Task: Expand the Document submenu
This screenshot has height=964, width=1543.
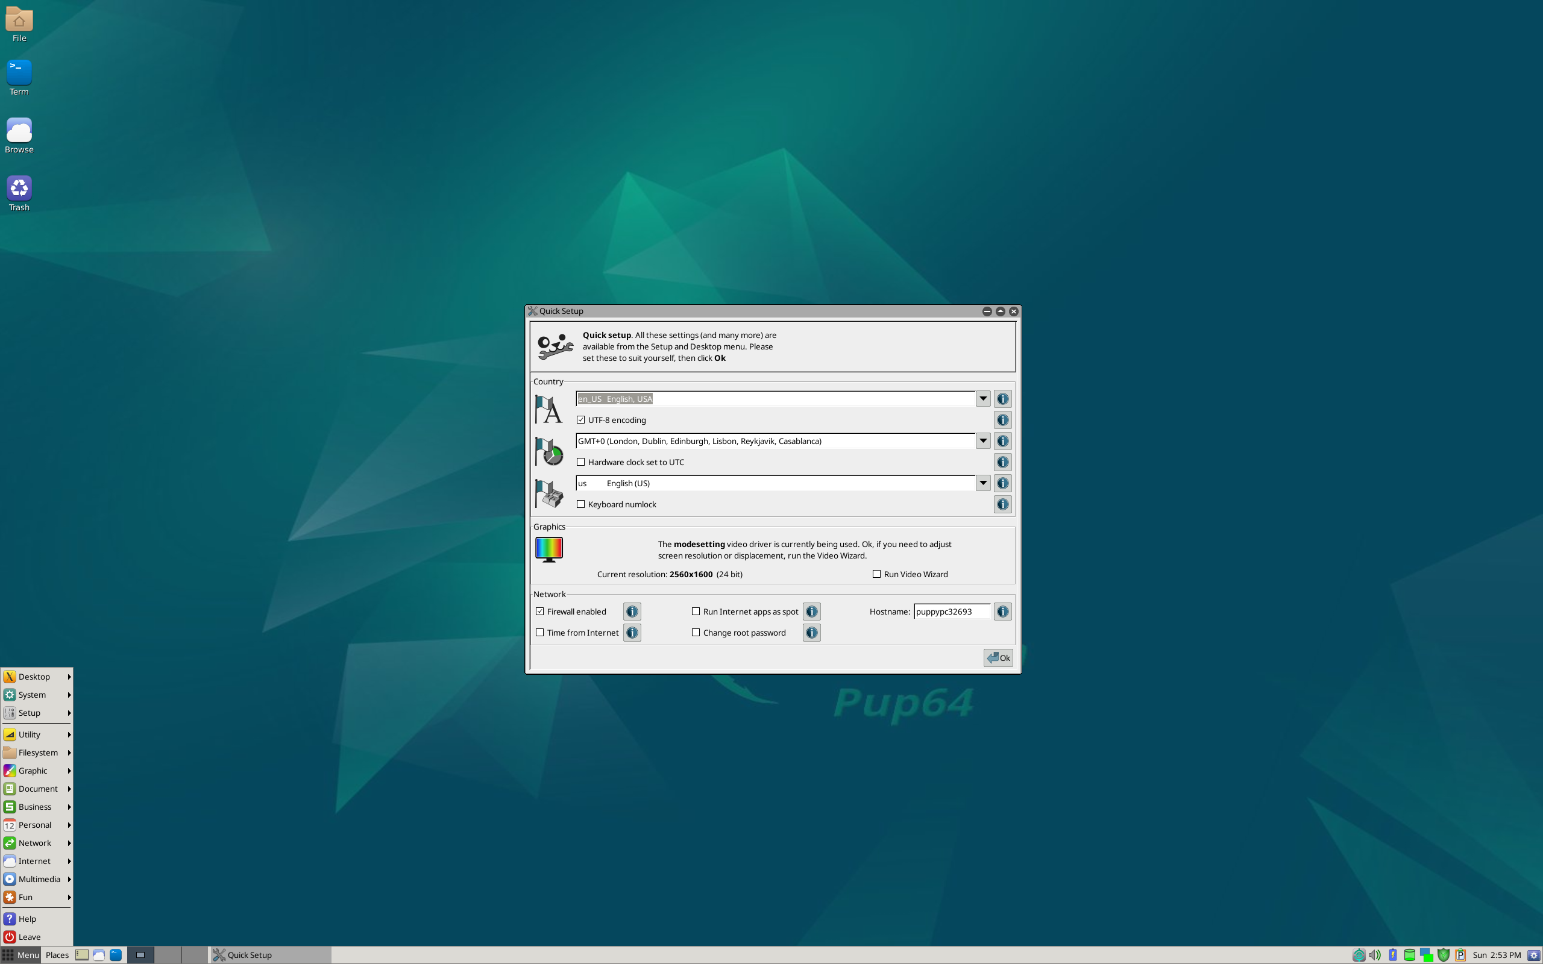Action: [37, 789]
